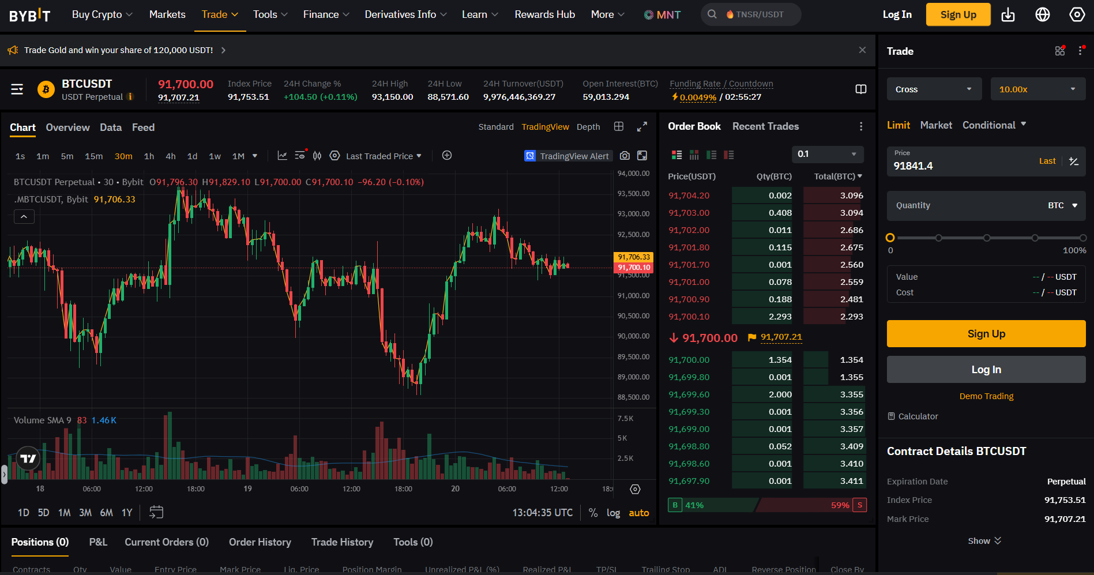Open the 0.1 tick size dropdown
Viewport: 1094px width, 575px height.
[x=827, y=154]
